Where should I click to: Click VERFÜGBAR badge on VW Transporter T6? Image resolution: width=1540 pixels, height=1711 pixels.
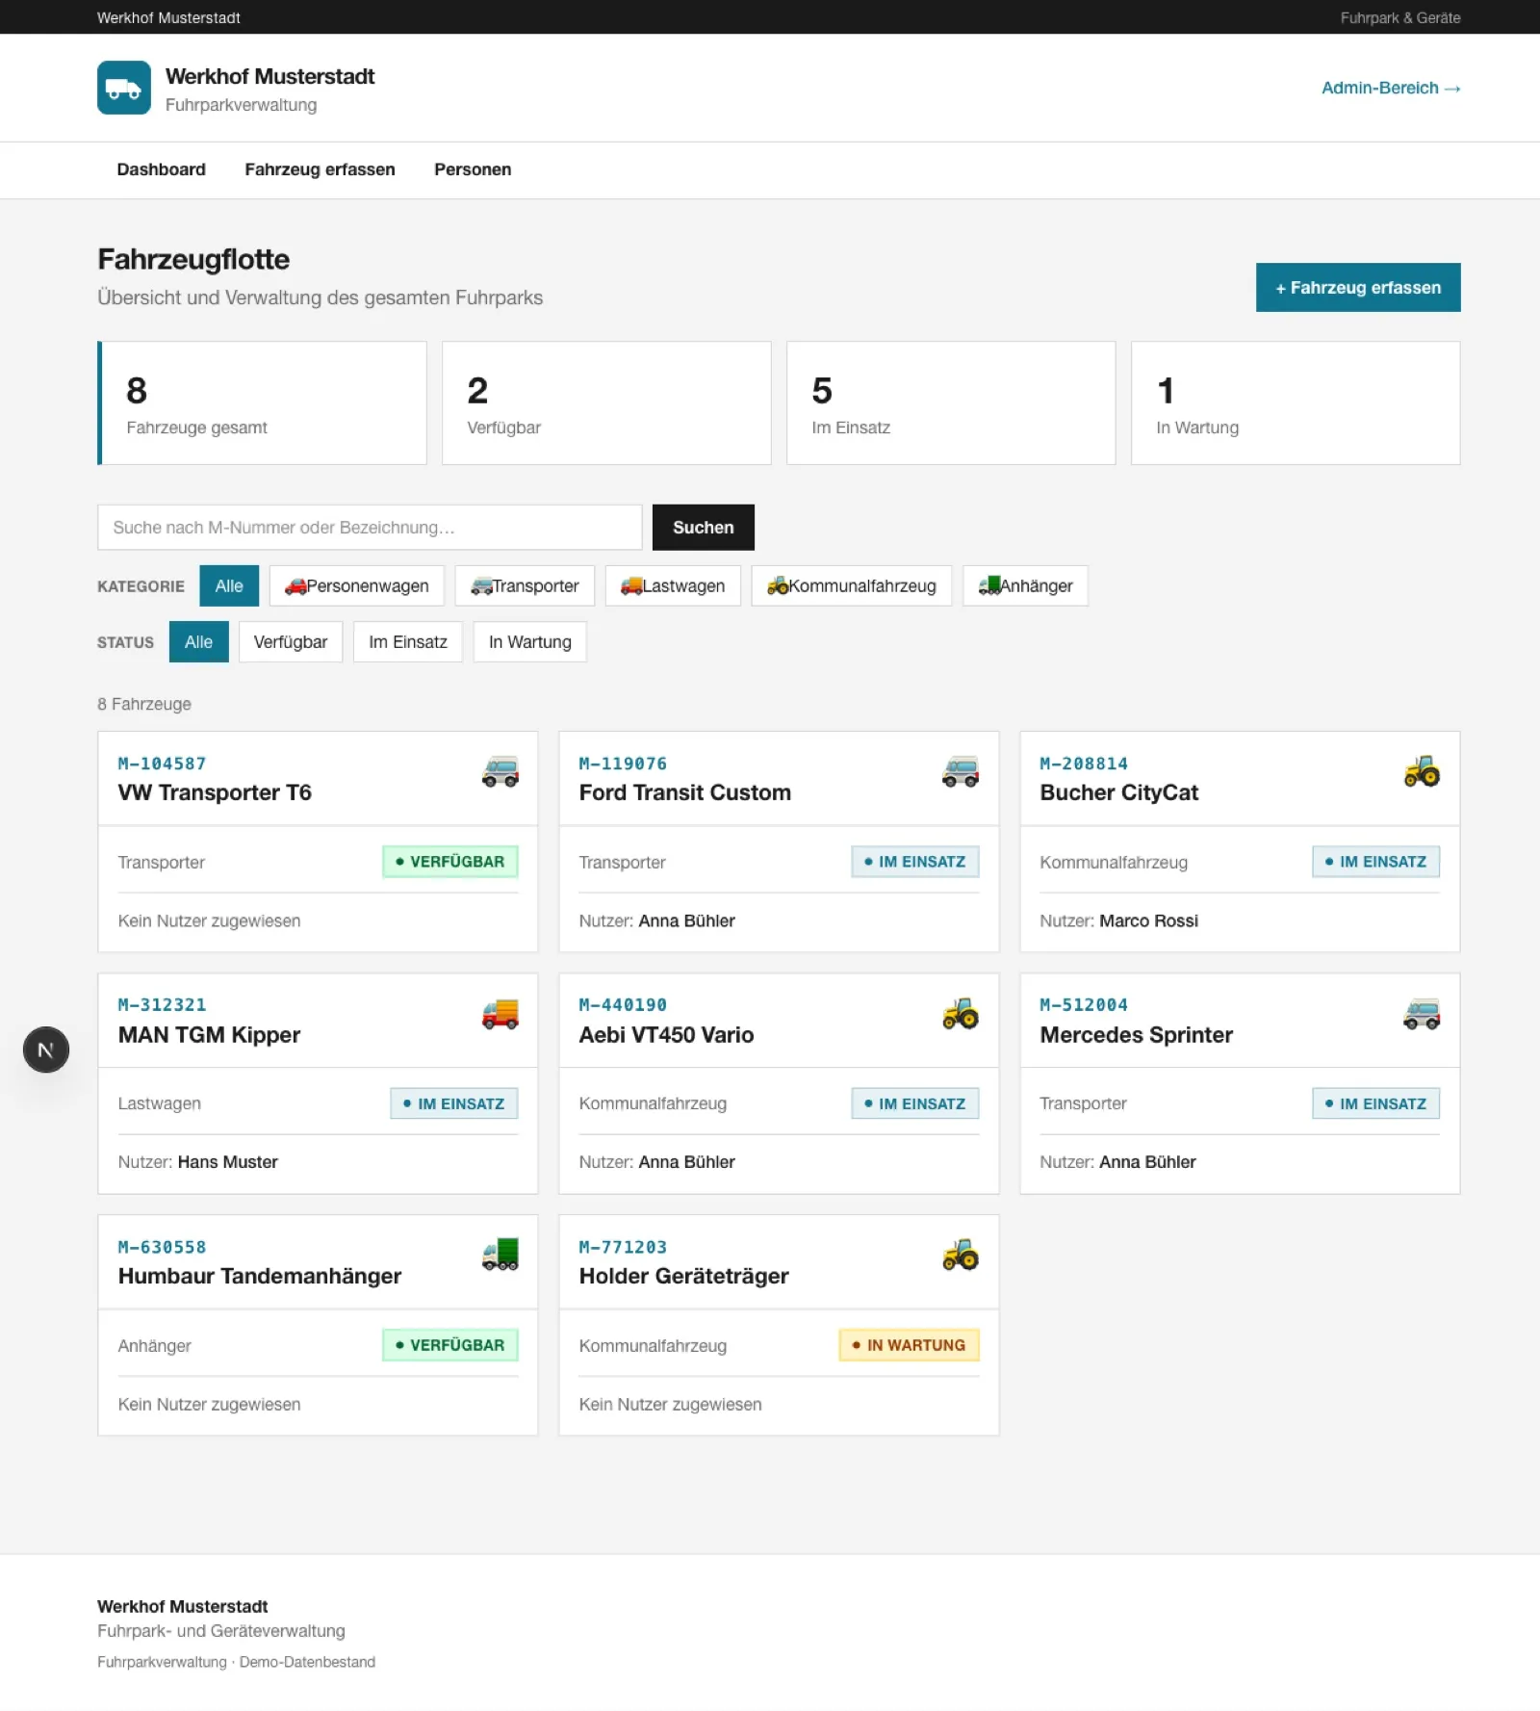click(450, 862)
